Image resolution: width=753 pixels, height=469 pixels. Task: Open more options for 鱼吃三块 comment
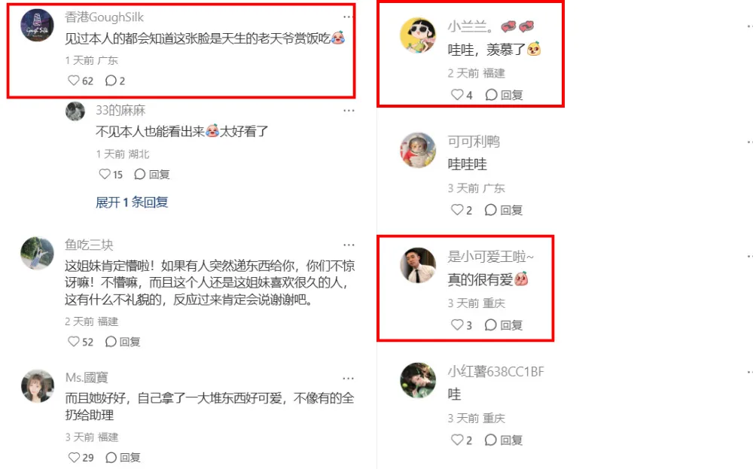(x=348, y=245)
